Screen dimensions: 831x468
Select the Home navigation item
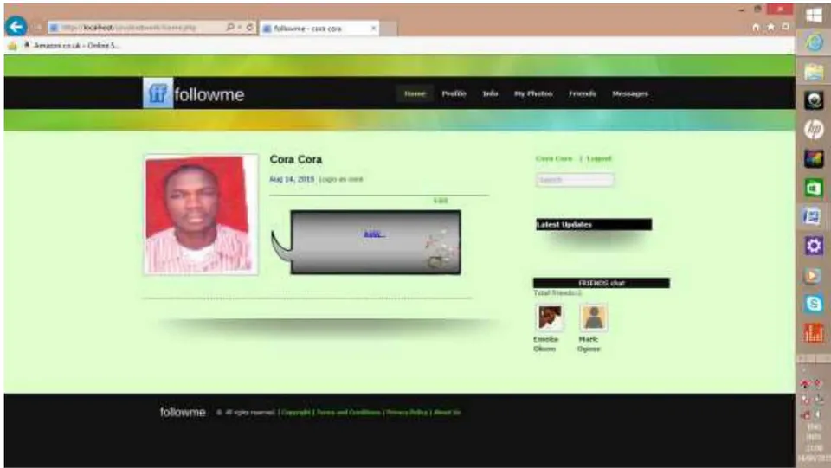click(415, 93)
